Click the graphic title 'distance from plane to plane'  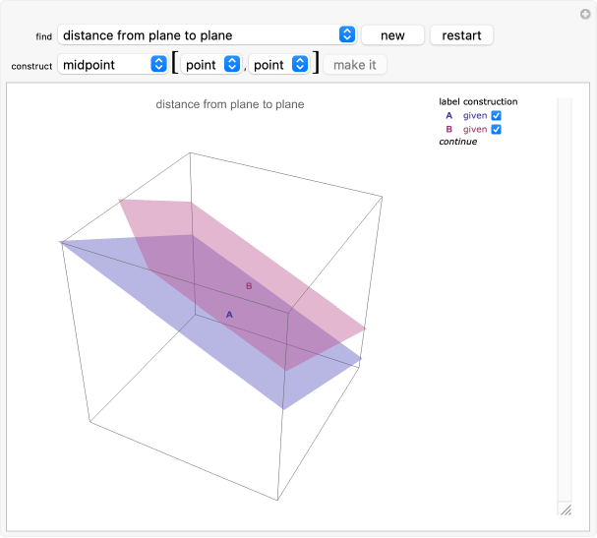(x=229, y=104)
